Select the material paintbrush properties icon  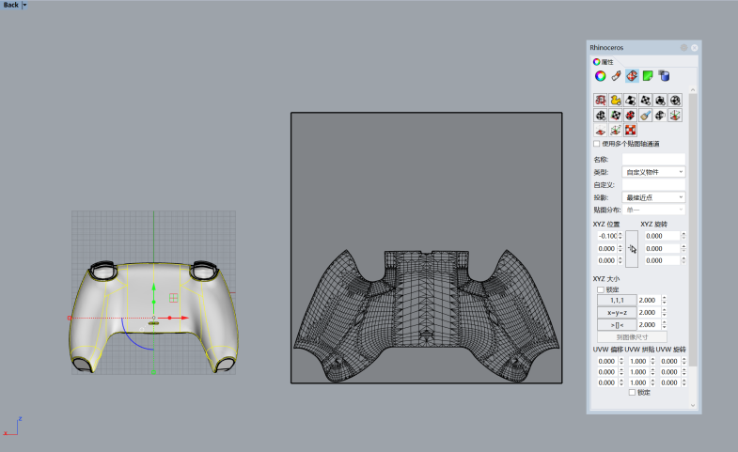tap(616, 76)
